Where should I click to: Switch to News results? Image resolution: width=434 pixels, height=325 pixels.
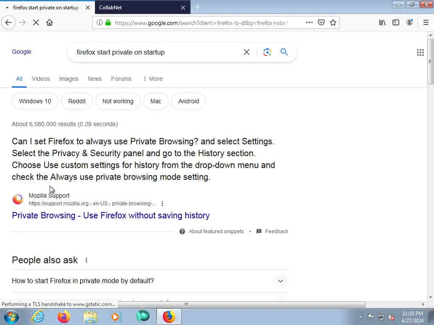click(x=95, y=79)
